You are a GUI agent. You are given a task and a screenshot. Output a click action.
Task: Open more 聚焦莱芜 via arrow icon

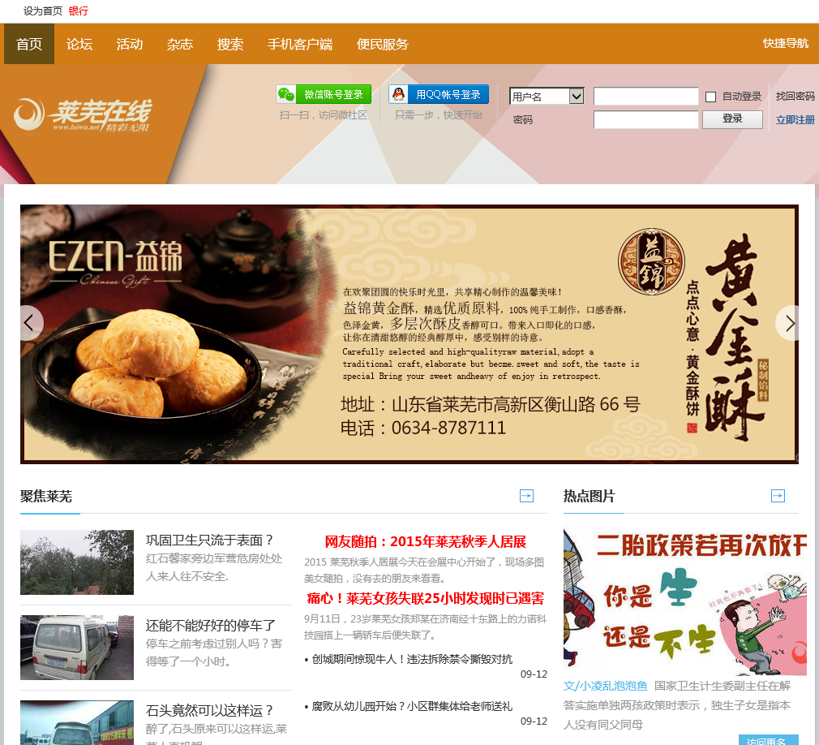click(x=526, y=496)
